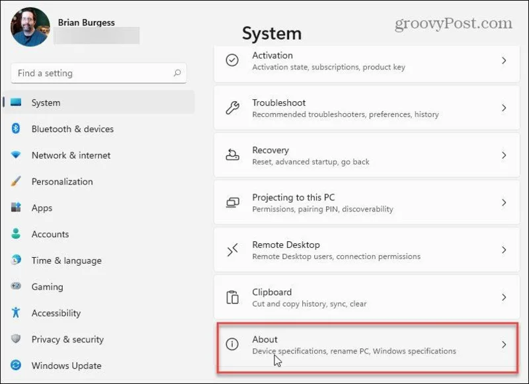Image resolution: width=529 pixels, height=384 pixels.
Task: Expand the Recovery row chevron
Action: pyautogui.click(x=504, y=155)
